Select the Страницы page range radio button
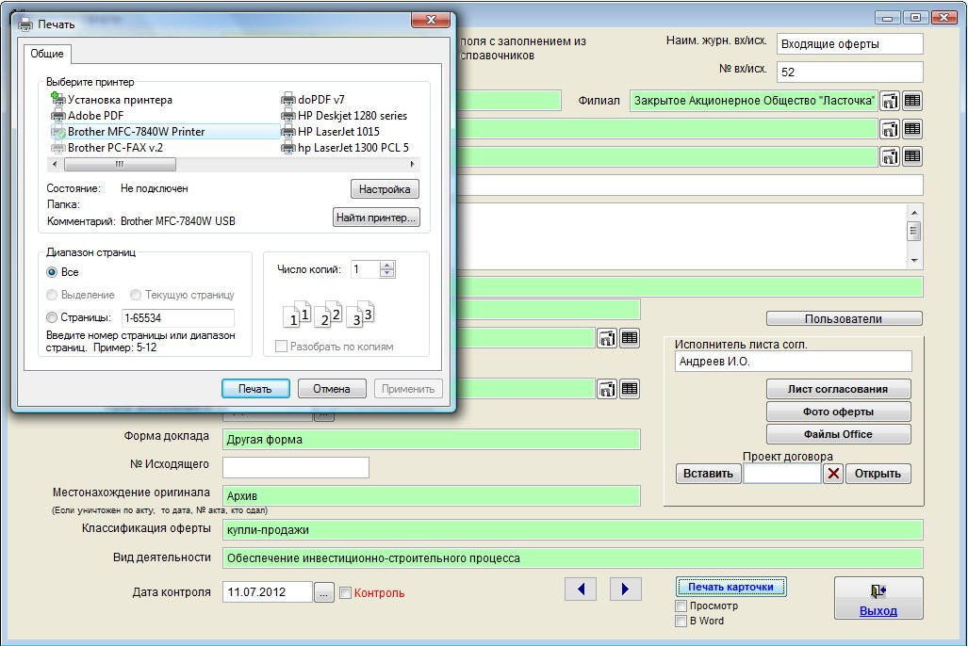This screenshot has height=646, width=968. 53,318
